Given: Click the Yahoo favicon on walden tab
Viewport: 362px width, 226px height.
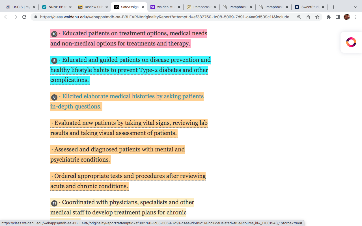Looking at the screenshot, I should click(x=153, y=7).
